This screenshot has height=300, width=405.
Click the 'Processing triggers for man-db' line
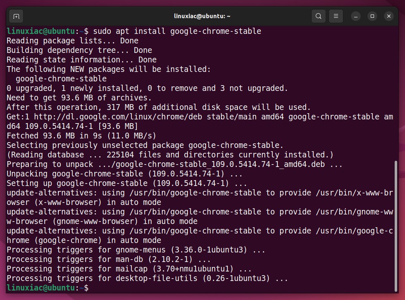click(x=108, y=259)
